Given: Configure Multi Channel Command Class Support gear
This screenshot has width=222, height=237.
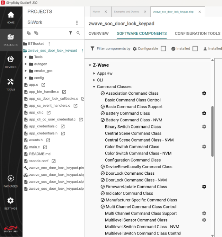Looking at the screenshot, I should 204,213.
